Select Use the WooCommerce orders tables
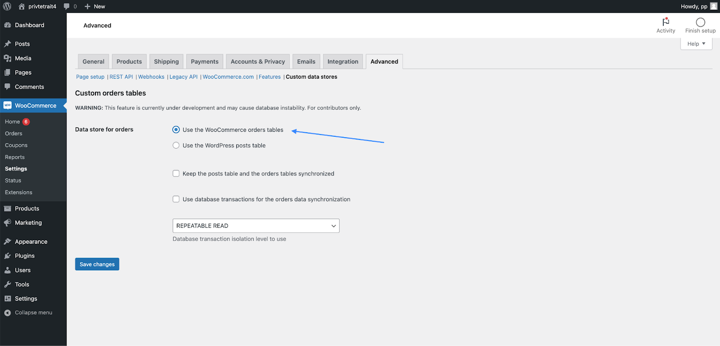This screenshot has width=720, height=346. tap(176, 130)
